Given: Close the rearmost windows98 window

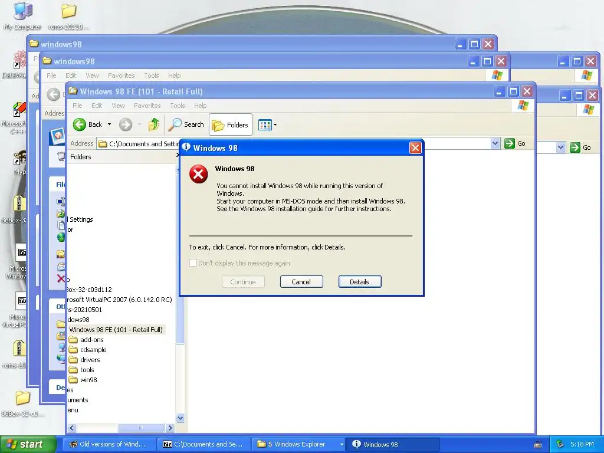Looking at the screenshot, I should (x=488, y=44).
